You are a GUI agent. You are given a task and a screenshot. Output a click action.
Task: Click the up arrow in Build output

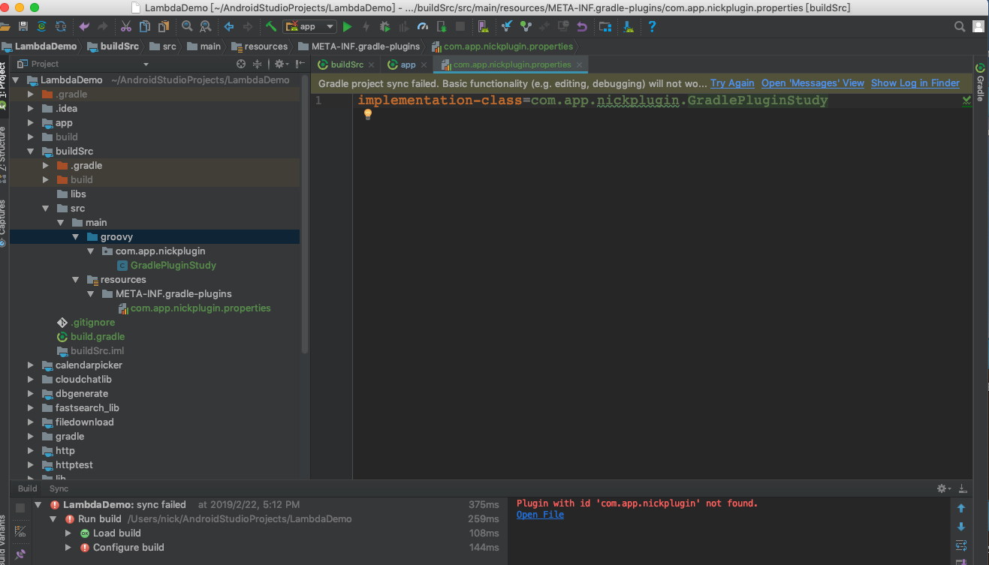pyautogui.click(x=961, y=508)
